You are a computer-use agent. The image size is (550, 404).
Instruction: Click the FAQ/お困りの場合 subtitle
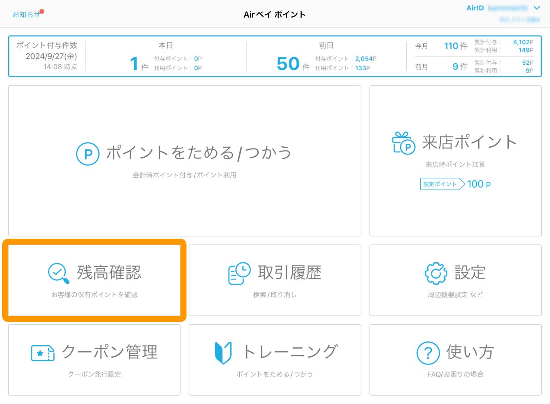pos(455,374)
